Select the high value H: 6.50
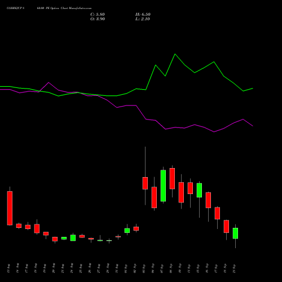282x282 pixels. (x=143, y=15)
